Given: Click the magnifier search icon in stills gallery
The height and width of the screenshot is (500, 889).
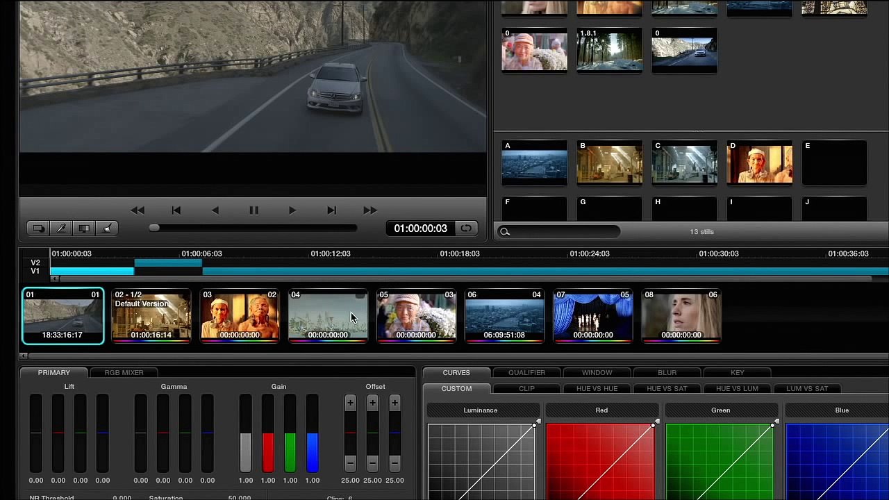Looking at the screenshot, I should (505, 232).
